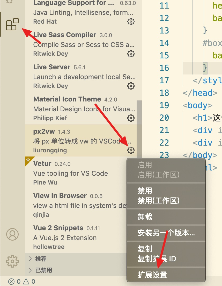Click publisher name qinjia

click(x=41, y=214)
